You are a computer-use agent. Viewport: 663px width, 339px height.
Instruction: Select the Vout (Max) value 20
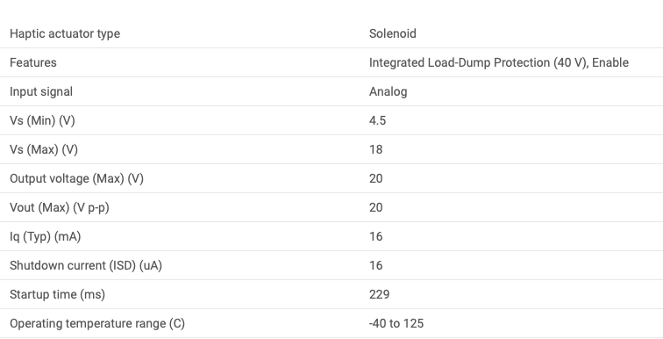(x=376, y=208)
